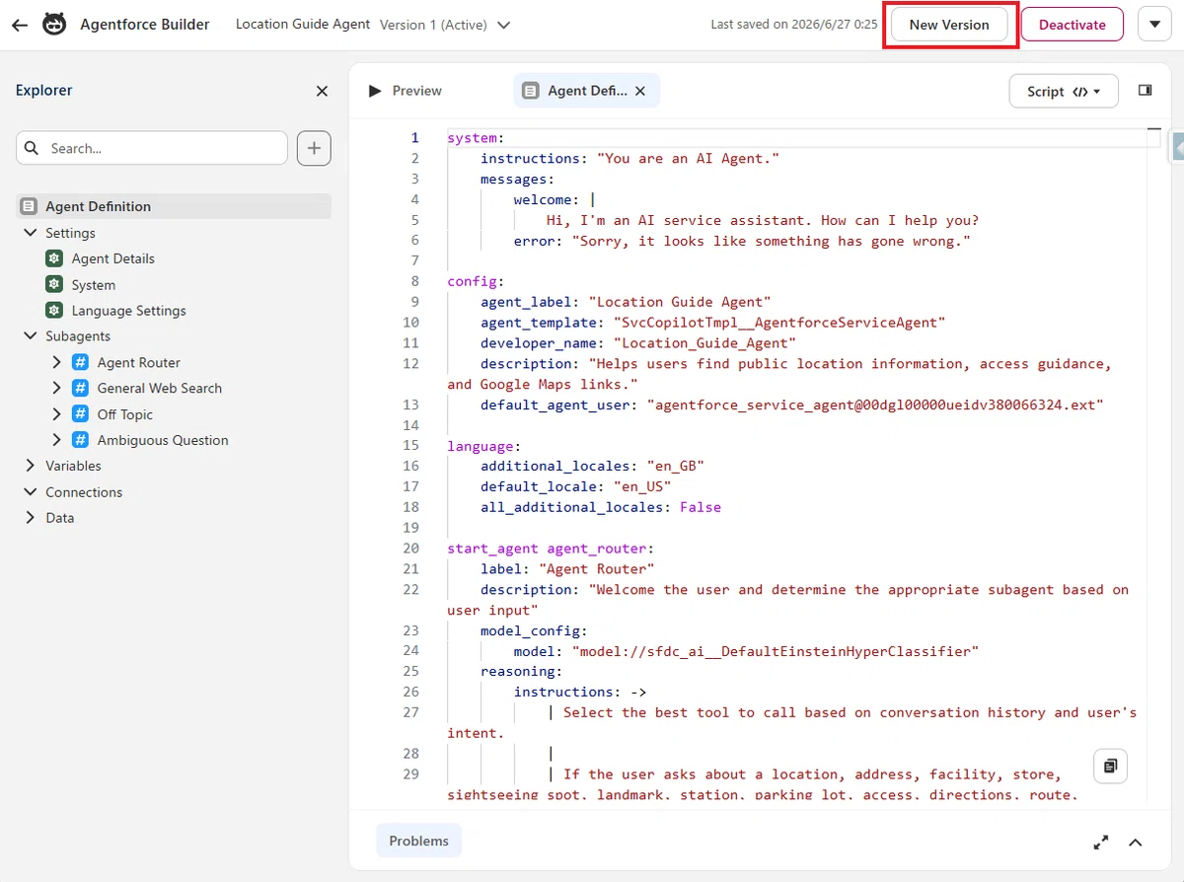
Task: Expand the General Web Search subagent
Action: tap(56, 388)
